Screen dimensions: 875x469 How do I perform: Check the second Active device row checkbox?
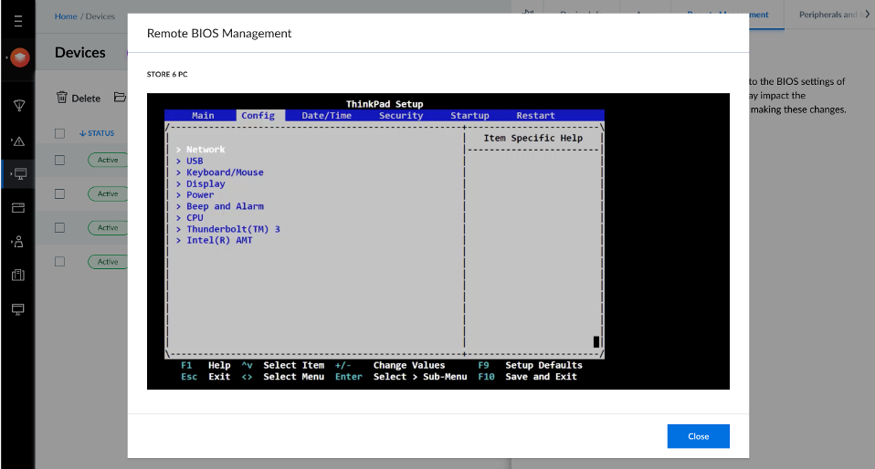pos(59,194)
